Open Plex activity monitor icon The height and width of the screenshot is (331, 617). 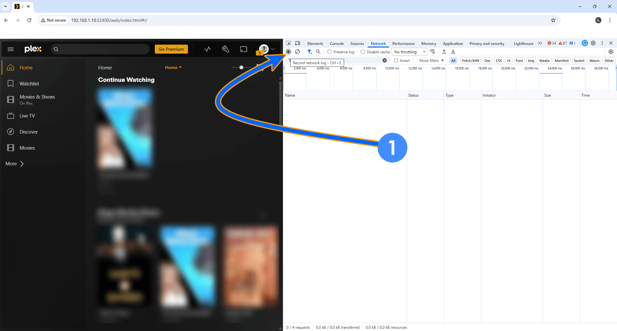click(208, 49)
